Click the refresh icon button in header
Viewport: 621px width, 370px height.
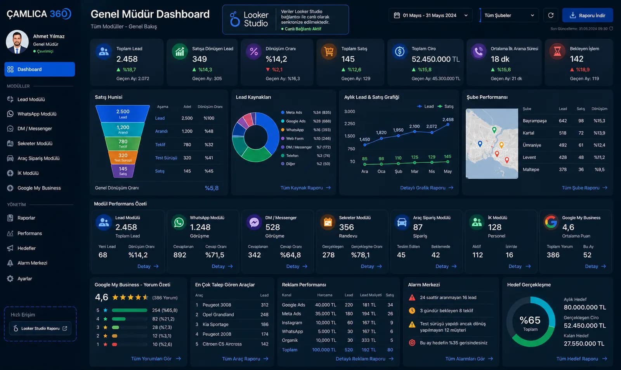[550, 15]
